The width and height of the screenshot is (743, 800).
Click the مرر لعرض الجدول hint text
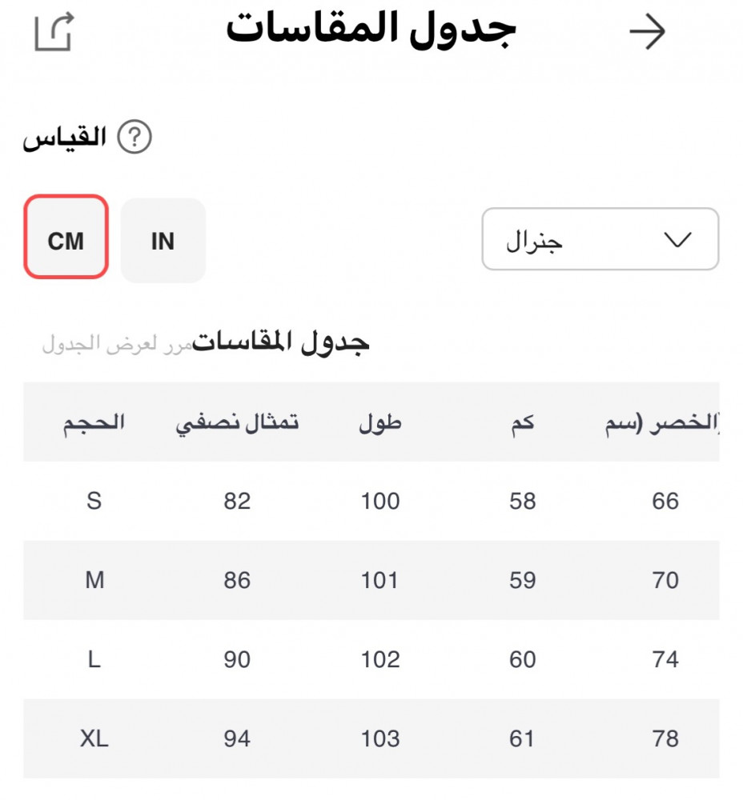tap(115, 346)
